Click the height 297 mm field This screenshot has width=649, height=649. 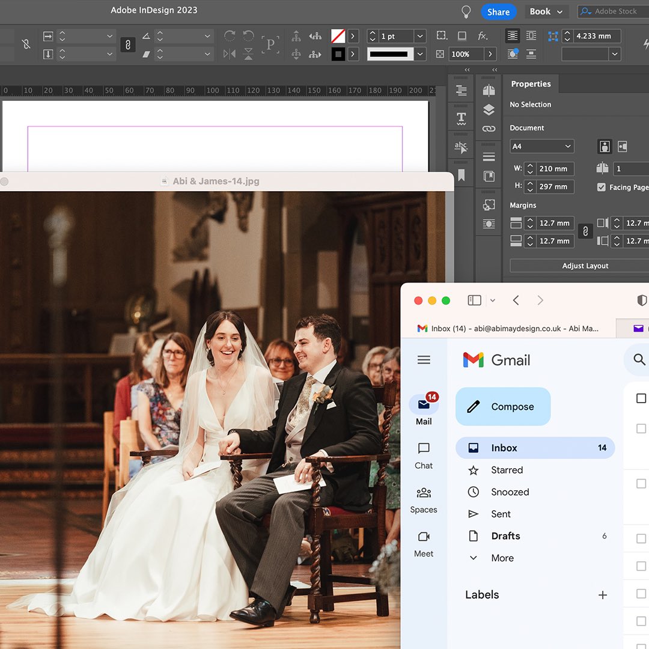555,187
